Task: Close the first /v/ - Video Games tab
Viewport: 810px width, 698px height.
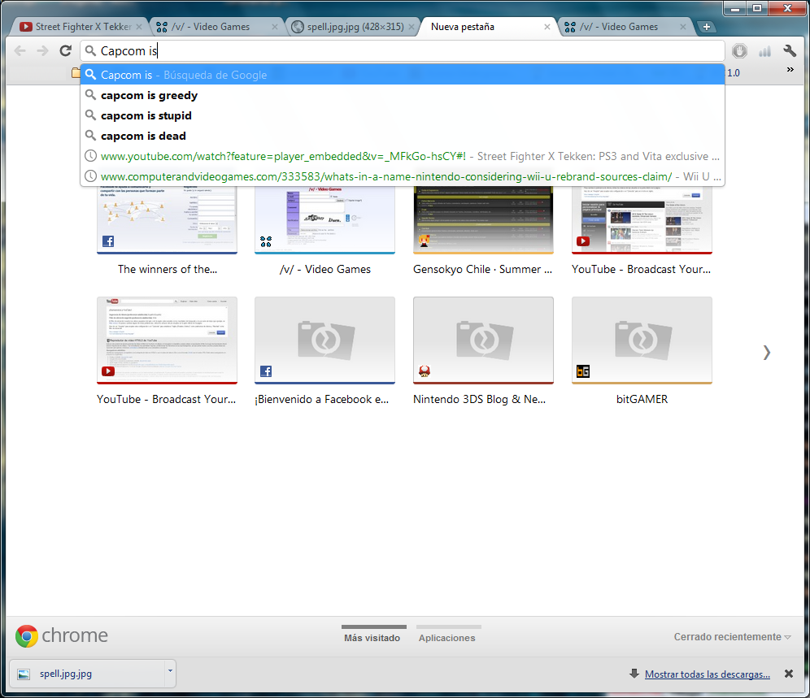Action: coord(275,27)
